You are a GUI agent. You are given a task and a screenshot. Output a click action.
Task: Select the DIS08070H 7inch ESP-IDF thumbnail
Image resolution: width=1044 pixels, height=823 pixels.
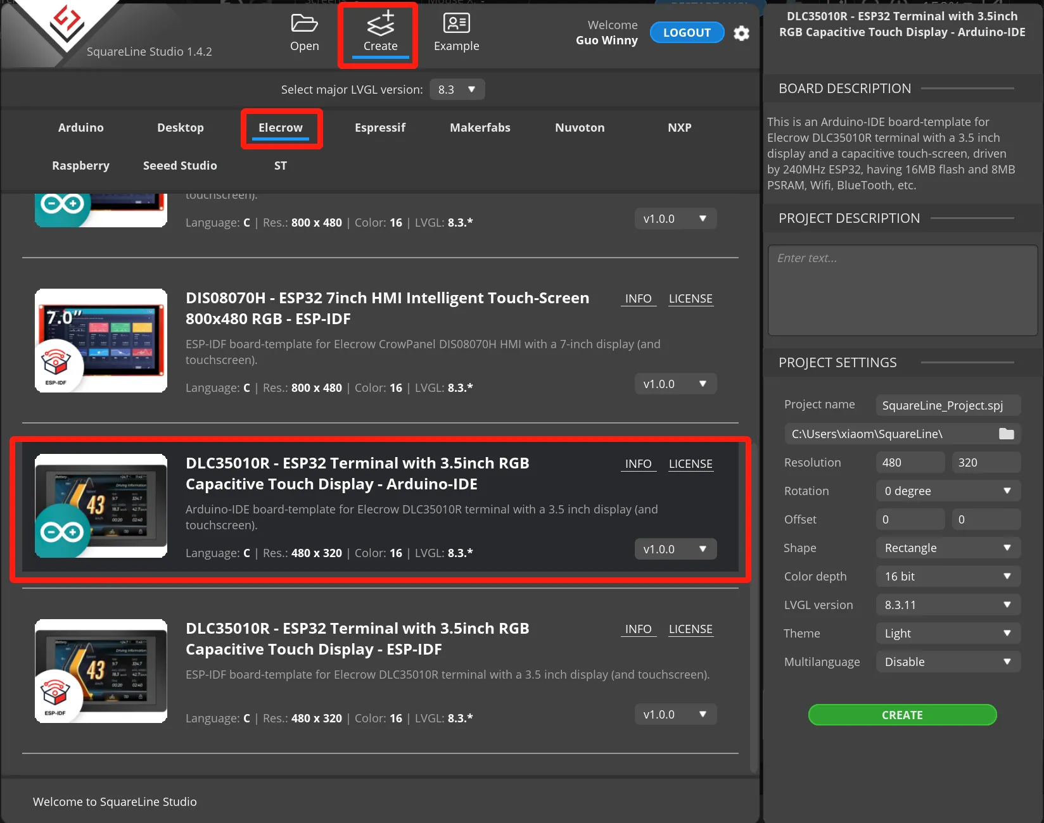pyautogui.click(x=101, y=341)
